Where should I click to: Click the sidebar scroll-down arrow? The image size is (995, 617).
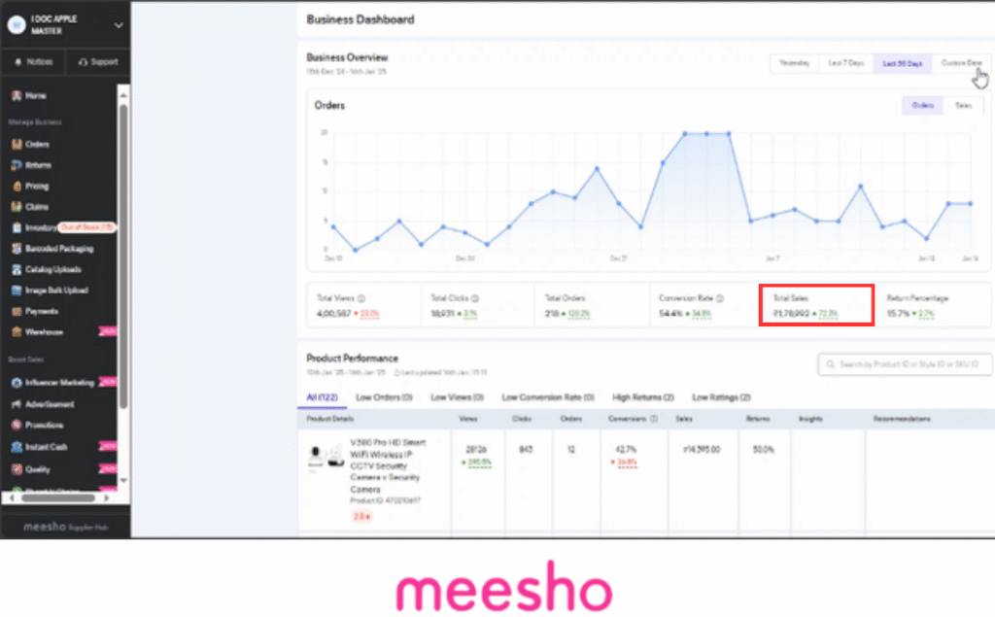(x=123, y=481)
